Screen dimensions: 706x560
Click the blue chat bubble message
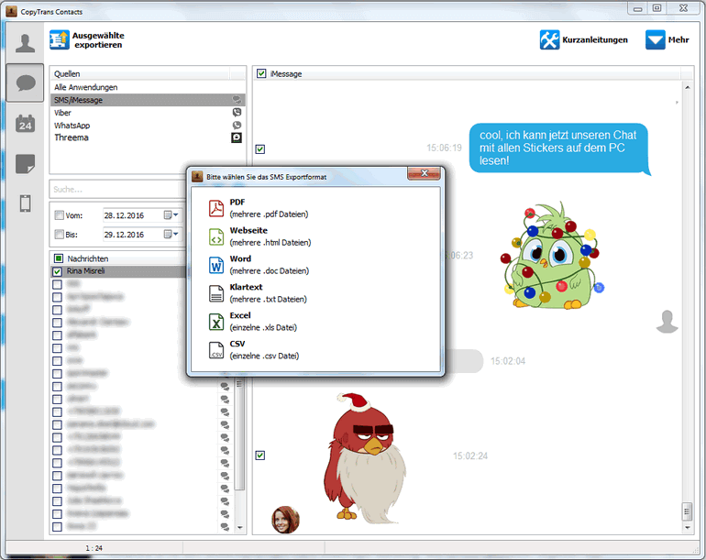coord(558,148)
